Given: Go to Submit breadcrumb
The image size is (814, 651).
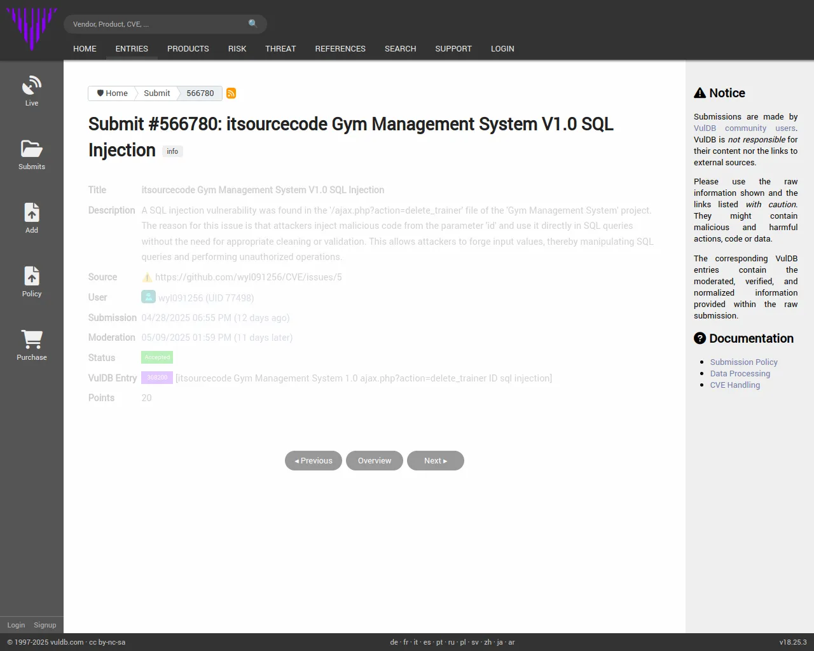Looking at the screenshot, I should pos(156,93).
